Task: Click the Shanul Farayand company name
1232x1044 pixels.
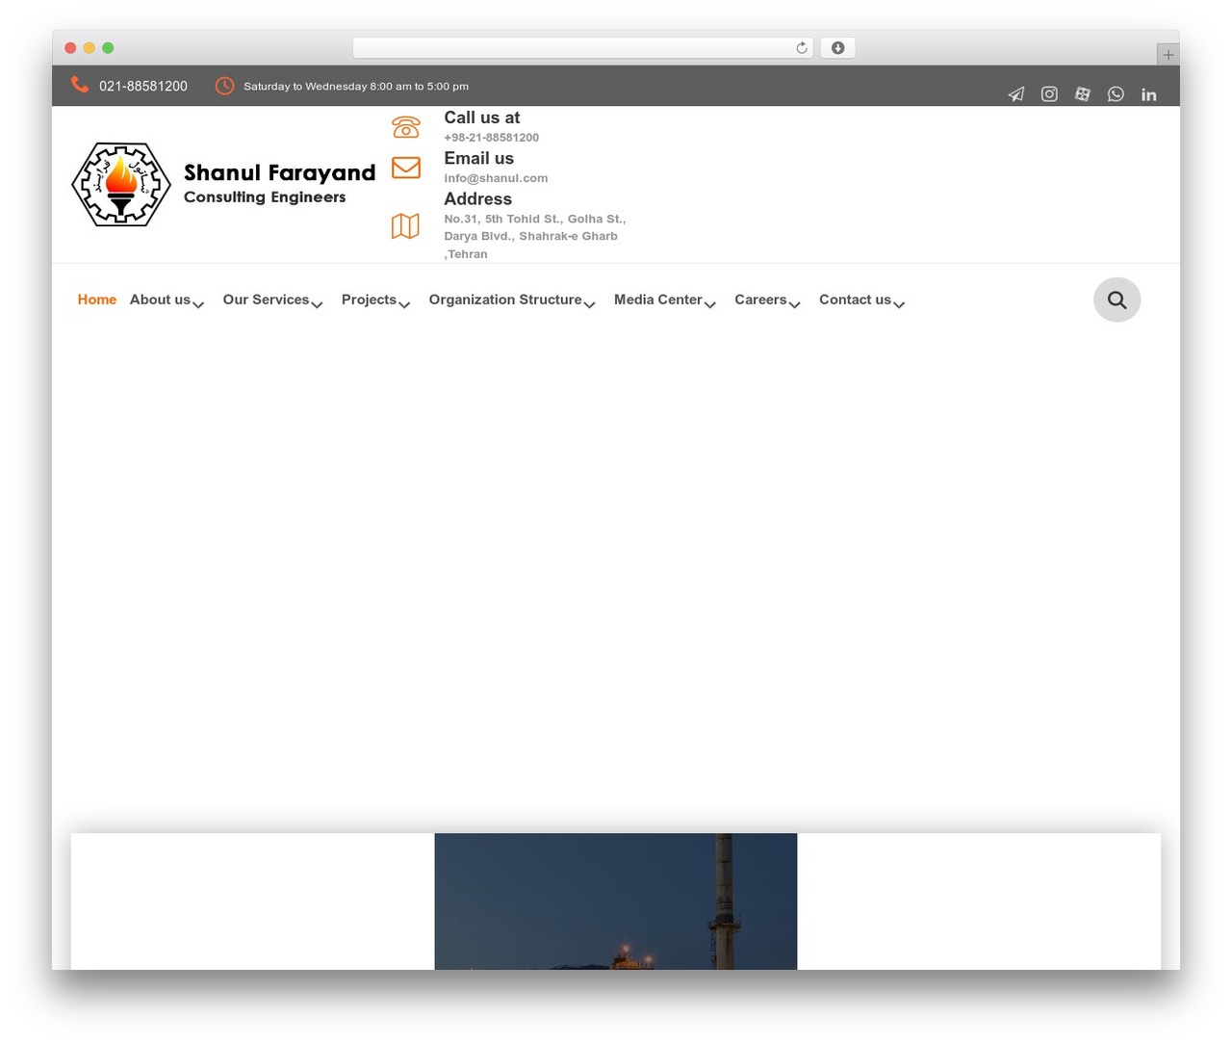Action: [x=279, y=172]
